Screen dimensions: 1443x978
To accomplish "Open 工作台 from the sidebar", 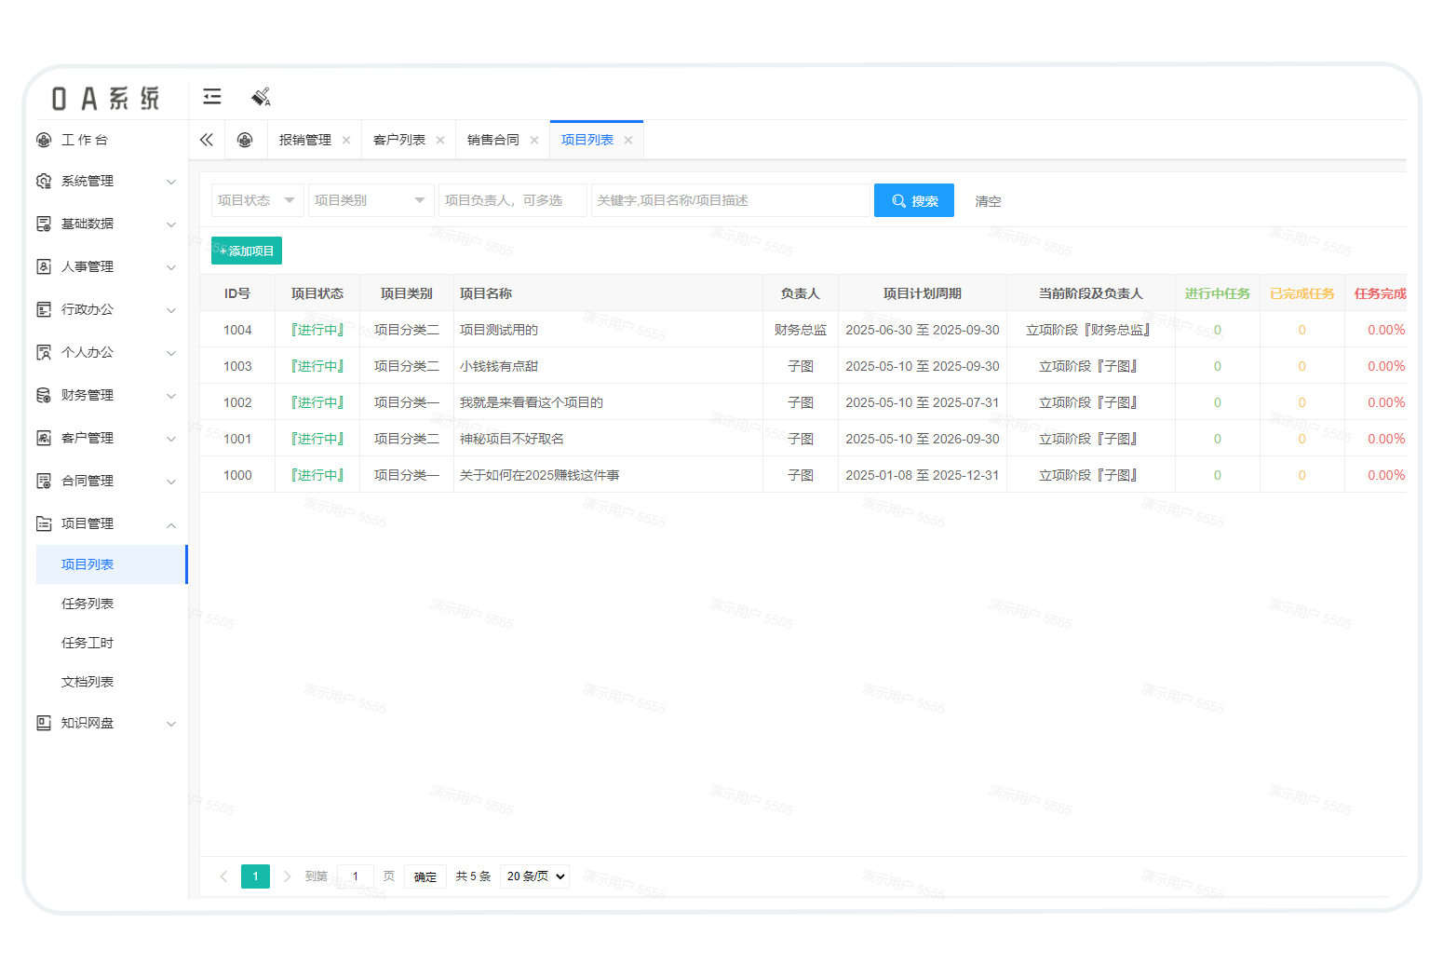I will click(84, 140).
